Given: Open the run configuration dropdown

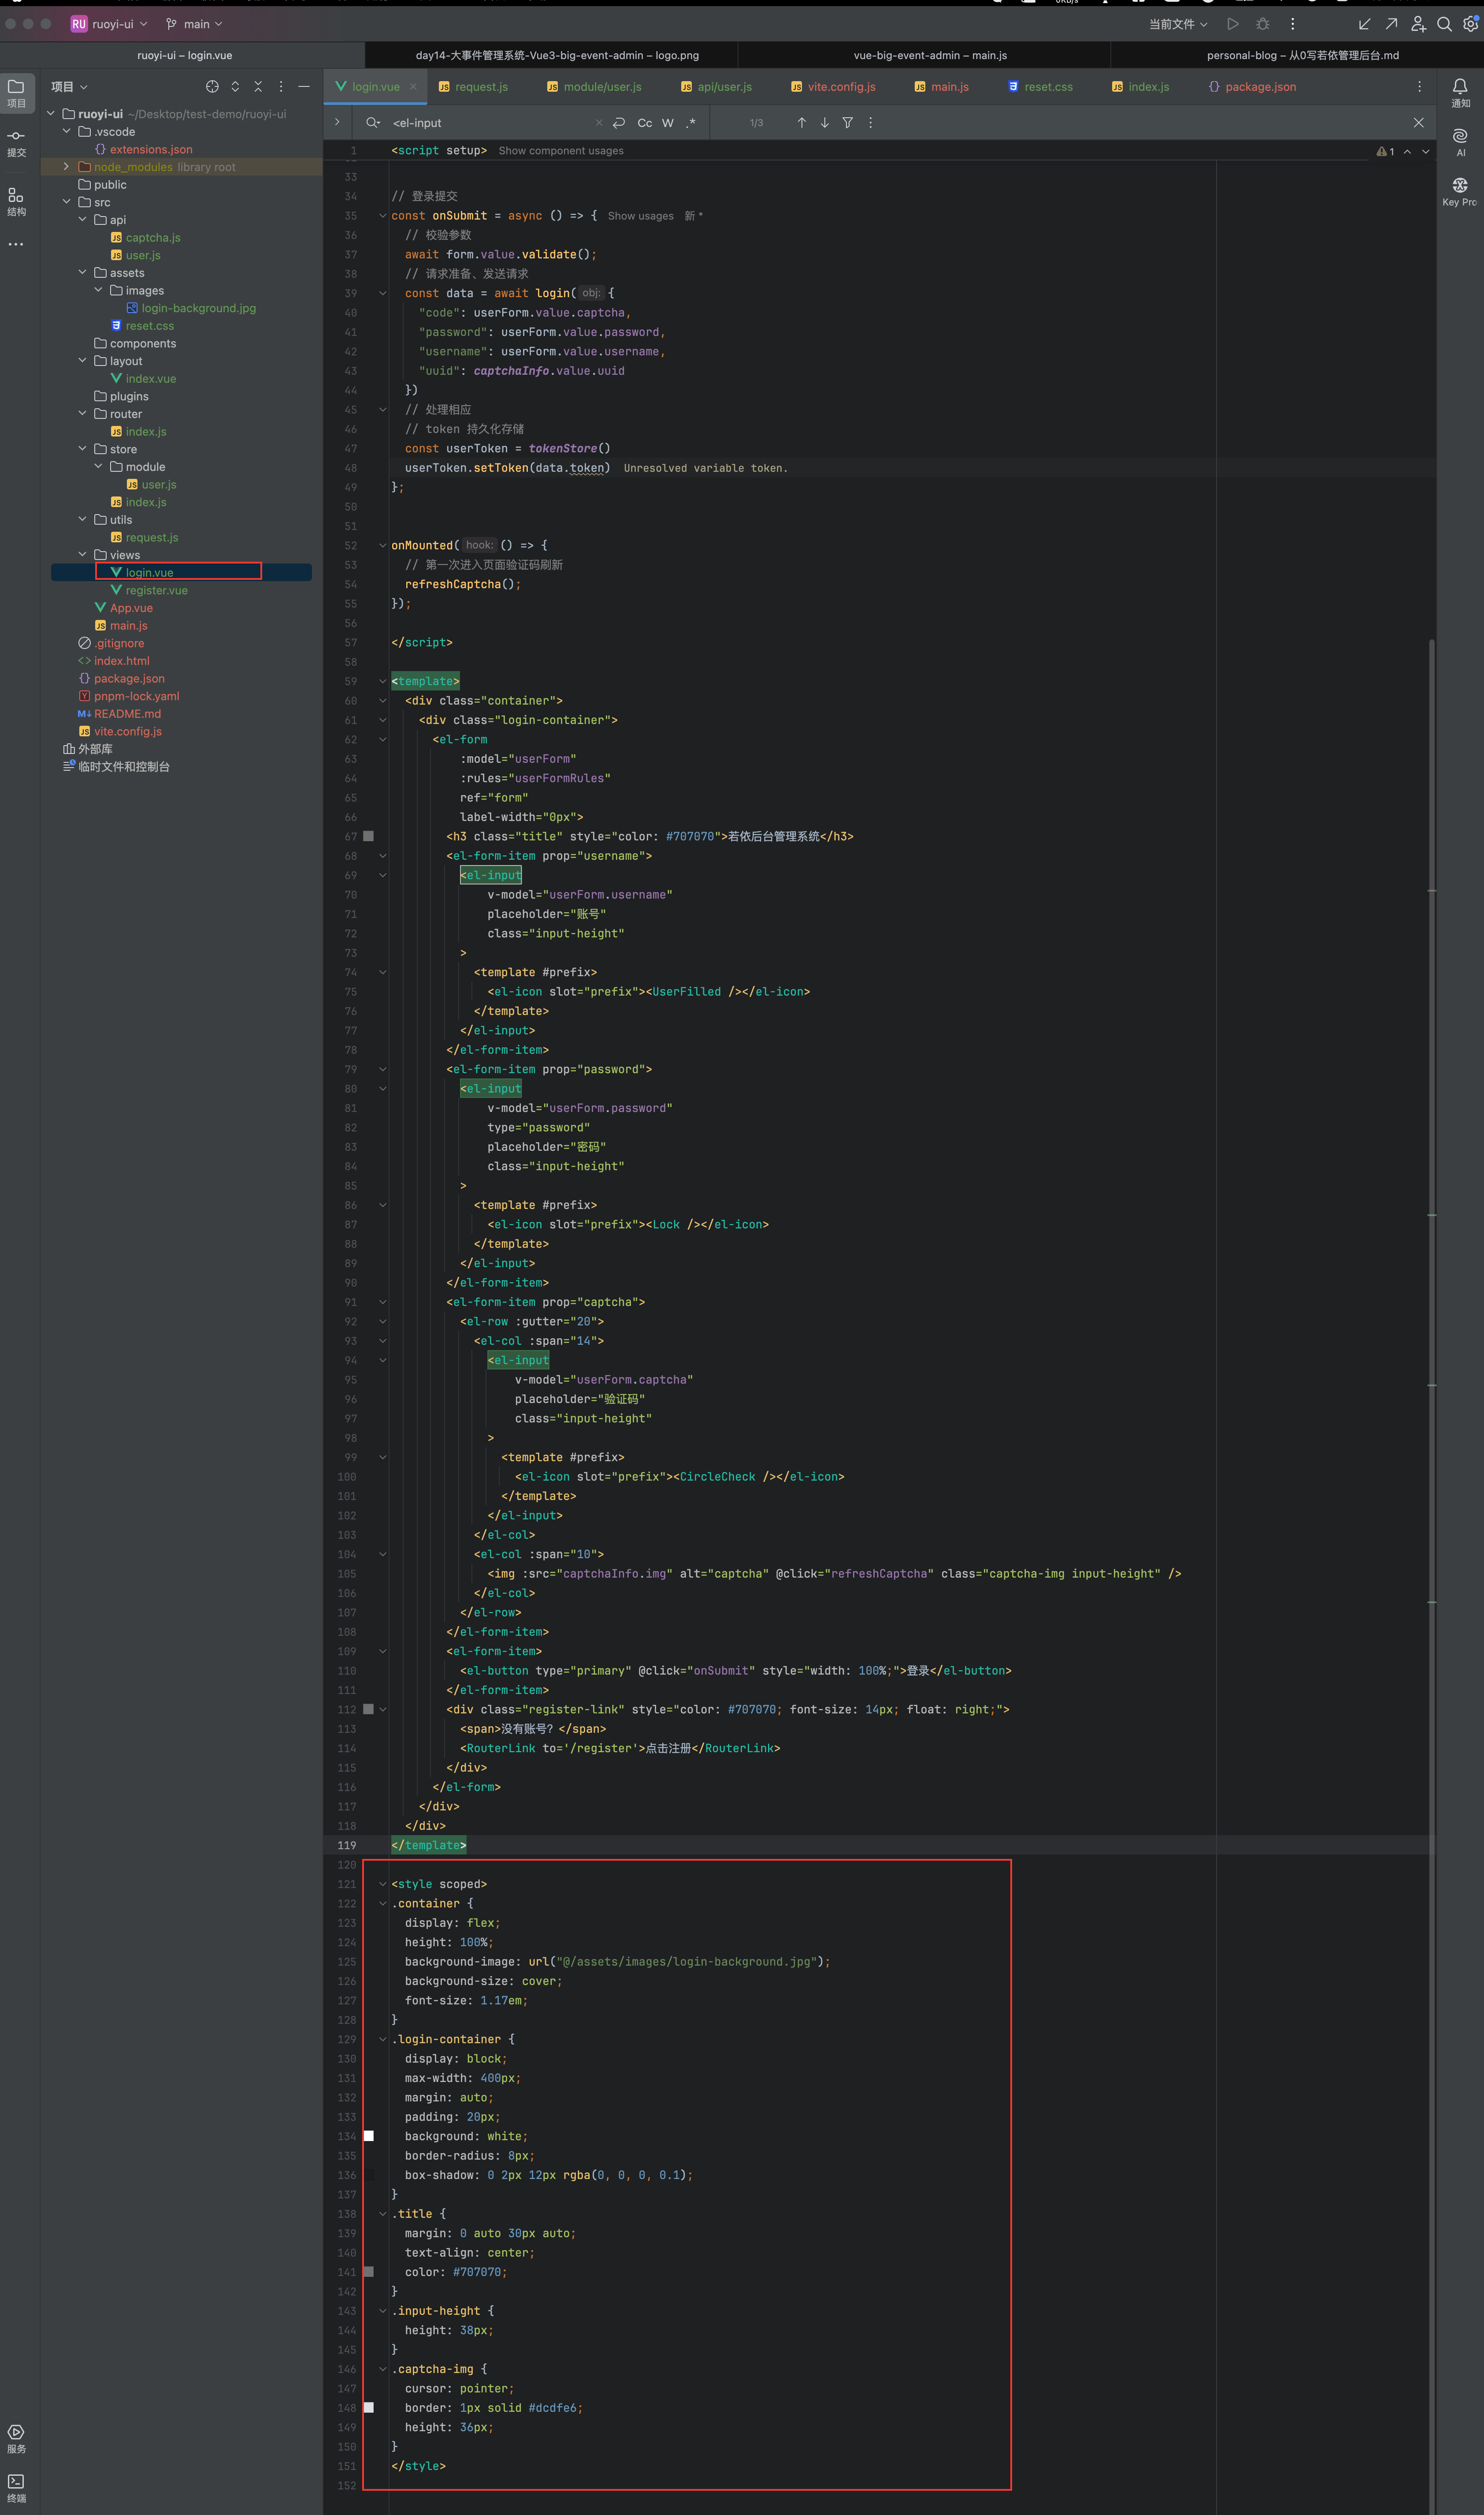Looking at the screenshot, I should (x=1178, y=24).
